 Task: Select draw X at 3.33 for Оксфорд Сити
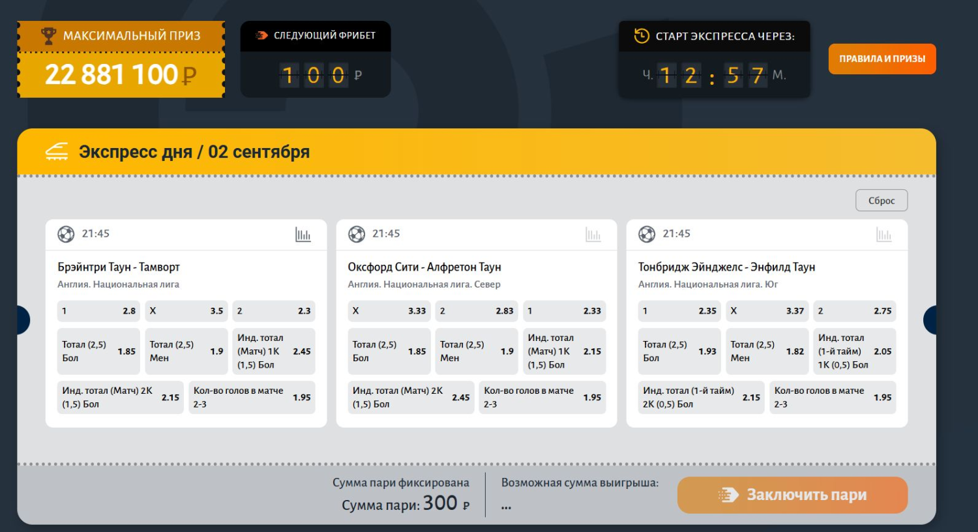click(389, 311)
